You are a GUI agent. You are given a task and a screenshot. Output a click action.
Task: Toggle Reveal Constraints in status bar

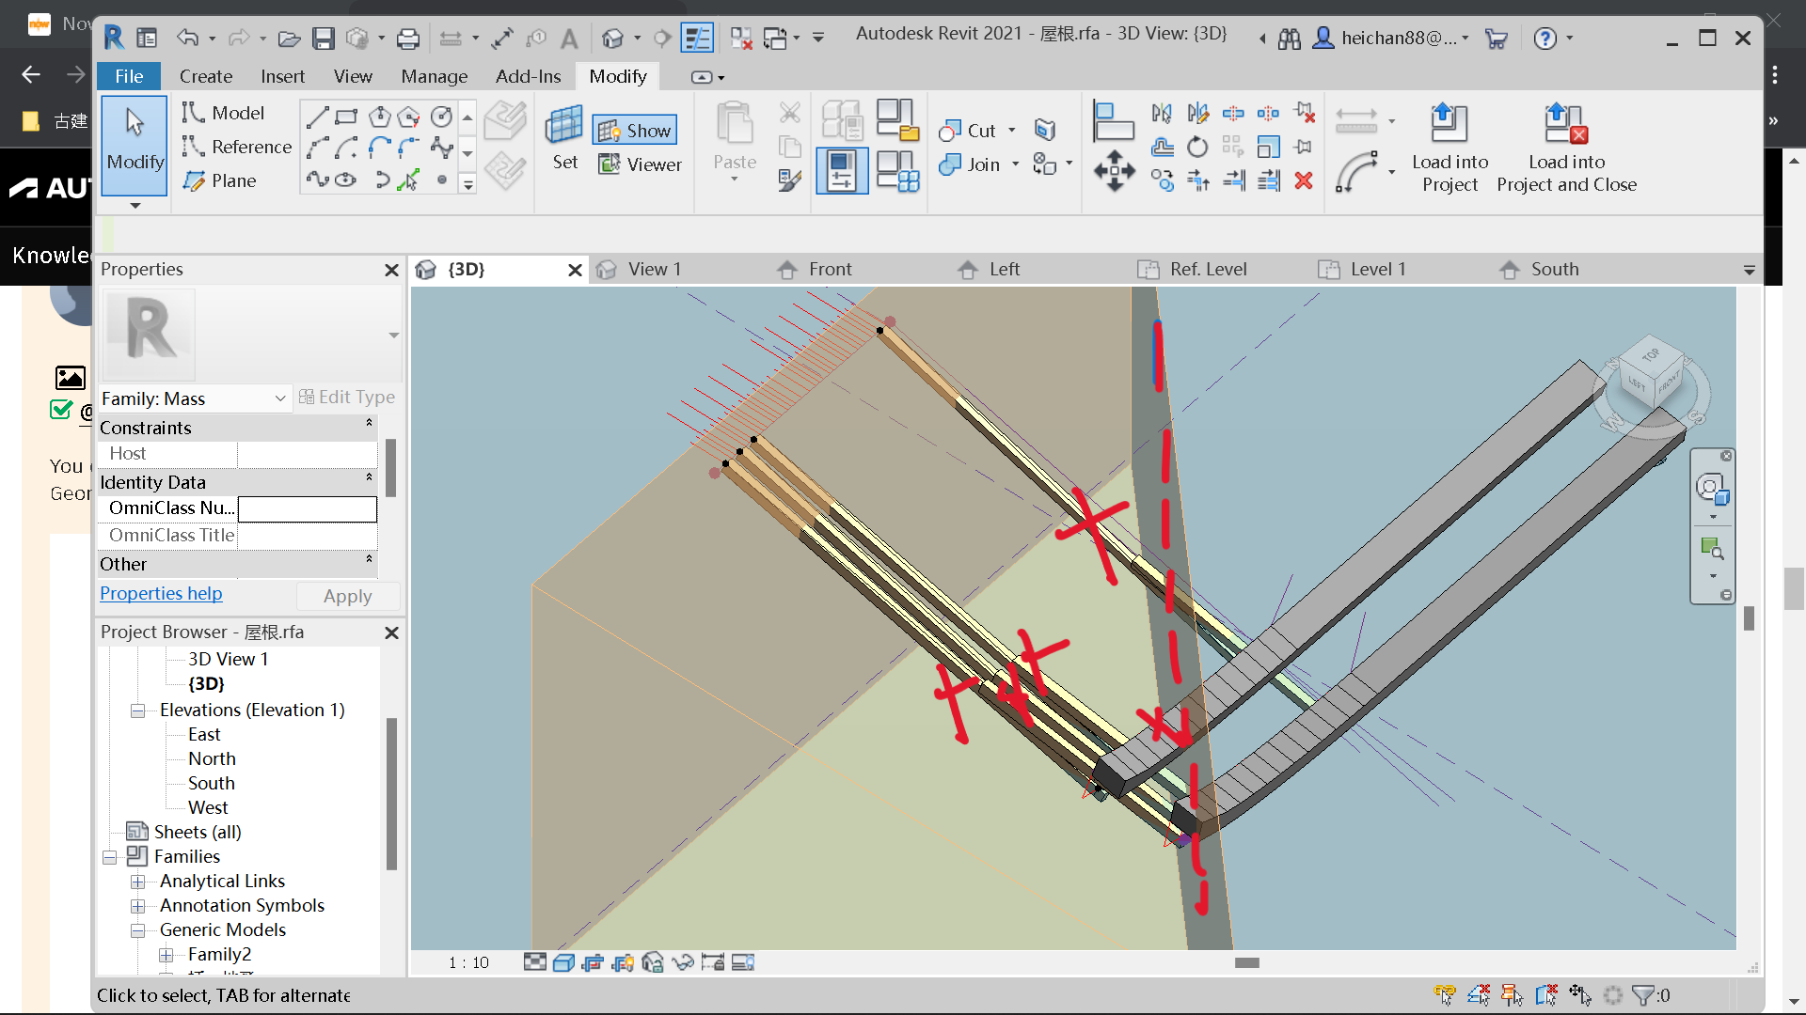coord(1614,995)
